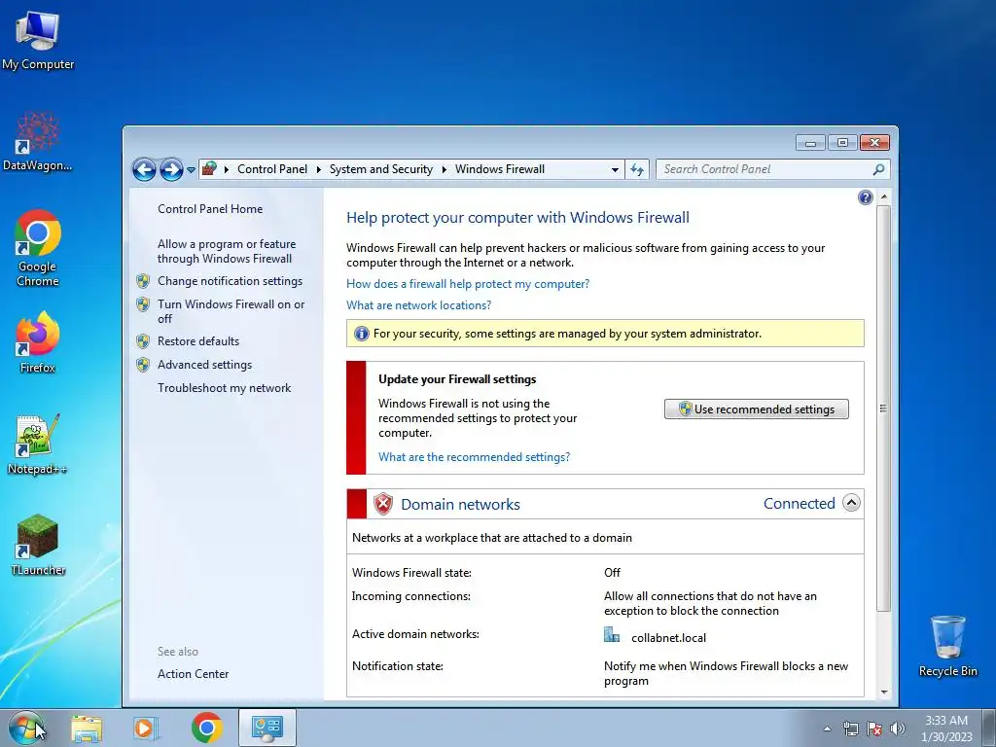Screen dimensions: 996x747
Task: Go back with the blue Back arrow
Action: pyautogui.click(x=144, y=169)
